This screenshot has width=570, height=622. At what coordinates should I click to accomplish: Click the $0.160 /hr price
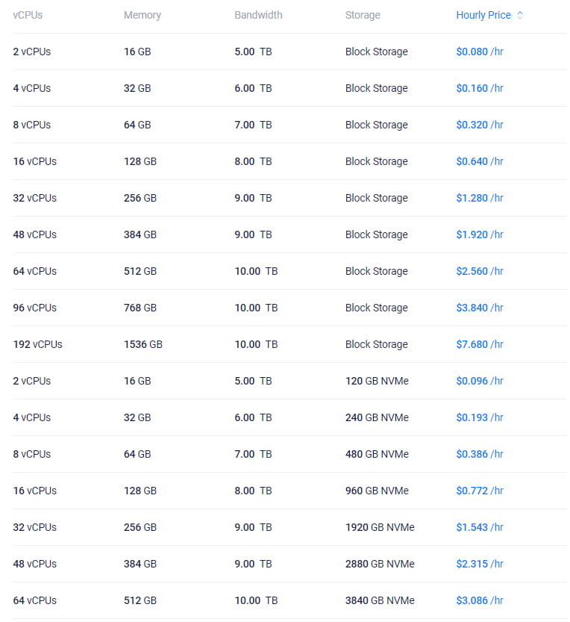[x=480, y=88]
